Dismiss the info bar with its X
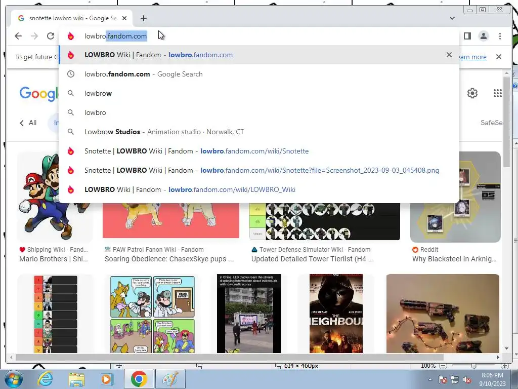Viewport: 518px width, 389px height. [499, 57]
